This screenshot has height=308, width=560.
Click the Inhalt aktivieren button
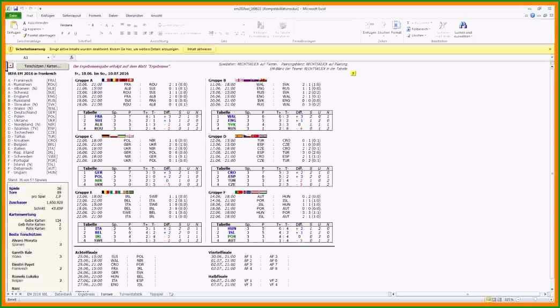click(200, 49)
